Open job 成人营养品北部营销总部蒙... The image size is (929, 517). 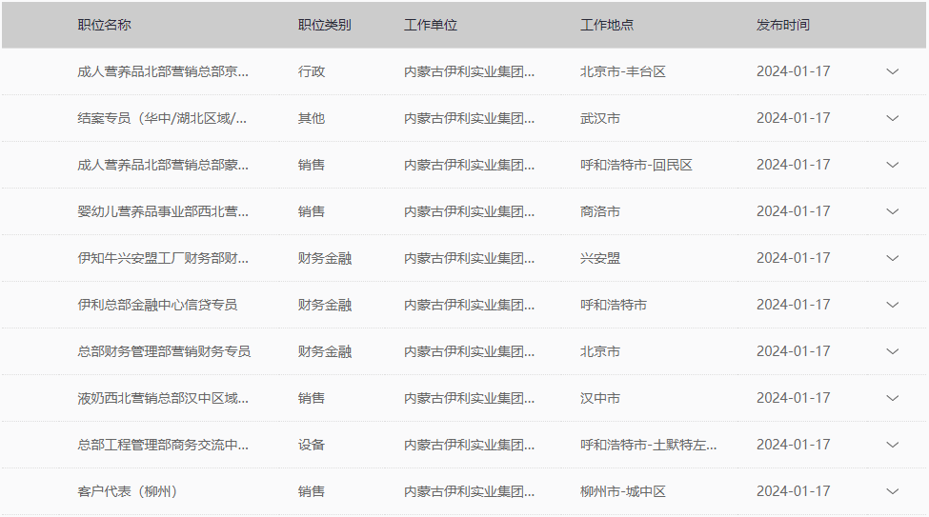coord(163,165)
